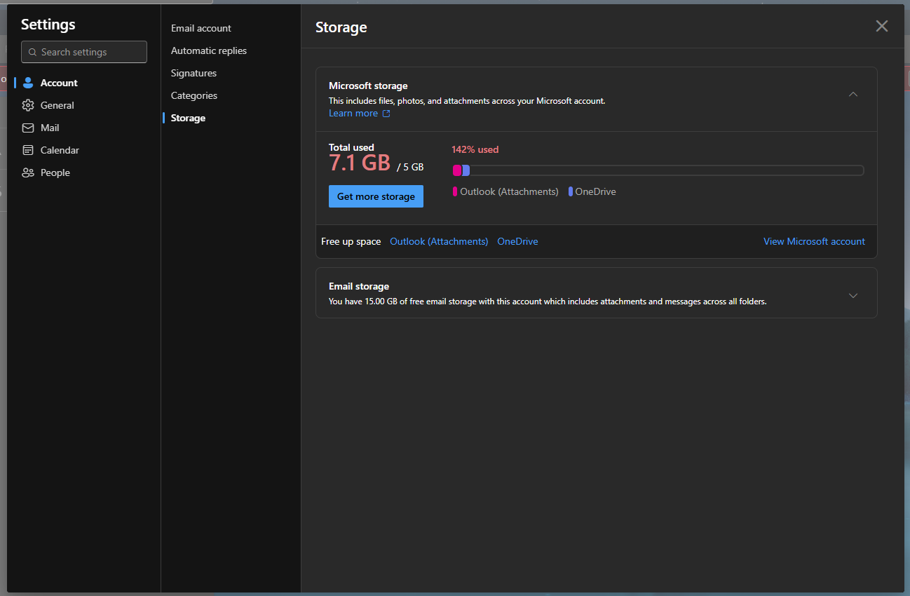The width and height of the screenshot is (910, 596).
Task: Close the Settings dialog
Action: (882, 26)
